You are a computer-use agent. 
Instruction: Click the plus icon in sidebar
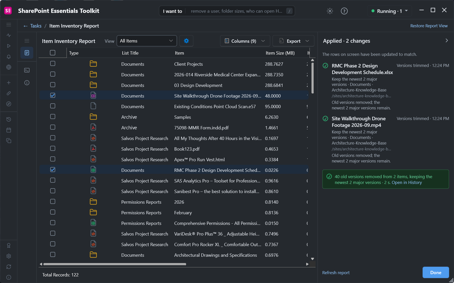[x=9, y=83]
